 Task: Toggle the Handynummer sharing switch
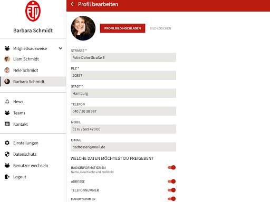click(x=171, y=199)
